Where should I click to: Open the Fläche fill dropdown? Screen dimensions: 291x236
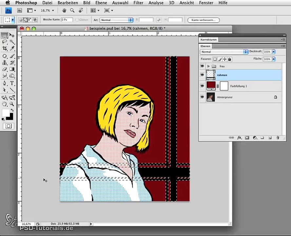(x=274, y=59)
